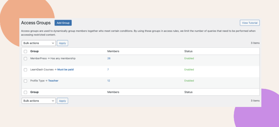The width and height of the screenshot is (279, 127).
Task: Click the Group column header at the top
Action: pos(34,51)
